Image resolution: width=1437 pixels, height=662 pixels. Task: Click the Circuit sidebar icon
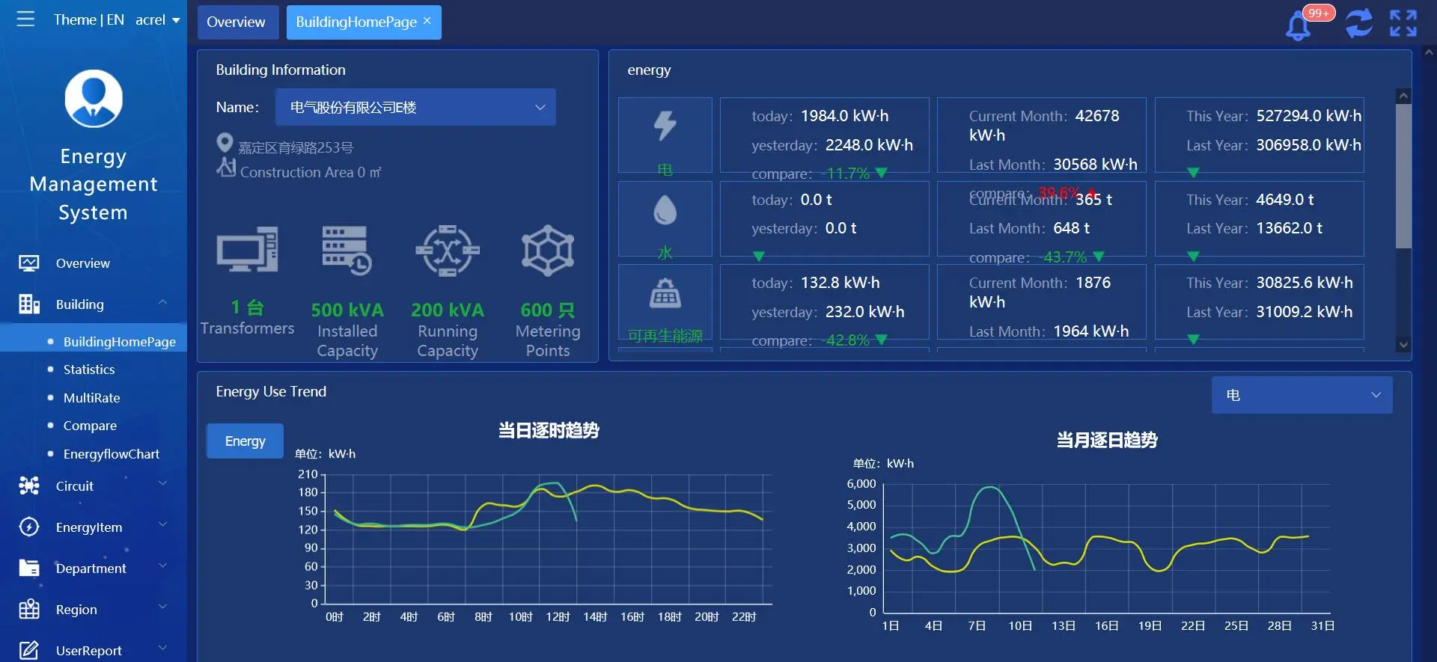(x=29, y=486)
